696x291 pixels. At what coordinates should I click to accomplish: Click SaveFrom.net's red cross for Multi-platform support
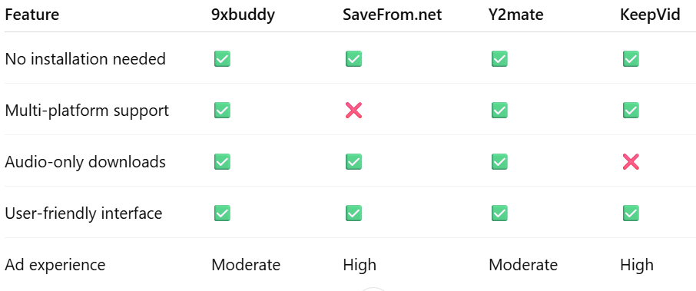pos(353,110)
